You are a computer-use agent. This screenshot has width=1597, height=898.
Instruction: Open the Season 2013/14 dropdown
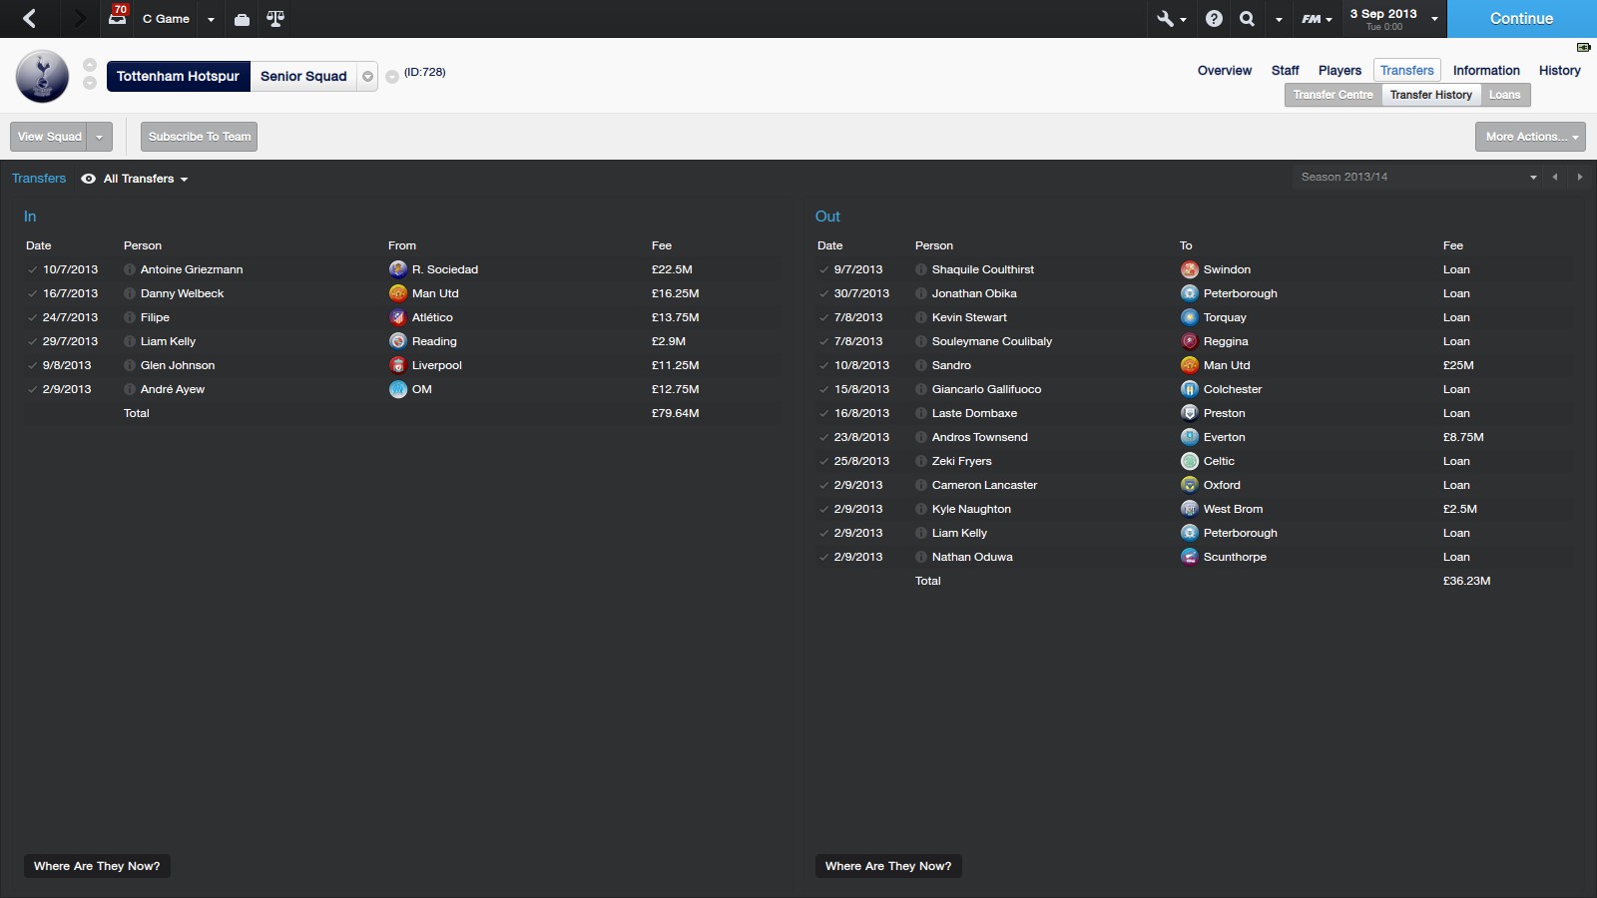point(1417,177)
